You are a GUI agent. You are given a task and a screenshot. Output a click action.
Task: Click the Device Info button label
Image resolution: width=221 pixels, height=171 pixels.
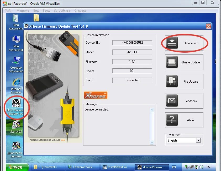click(x=191, y=43)
